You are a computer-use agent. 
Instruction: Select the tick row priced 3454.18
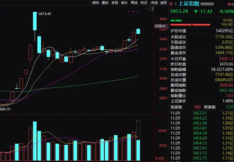click(x=201, y=133)
